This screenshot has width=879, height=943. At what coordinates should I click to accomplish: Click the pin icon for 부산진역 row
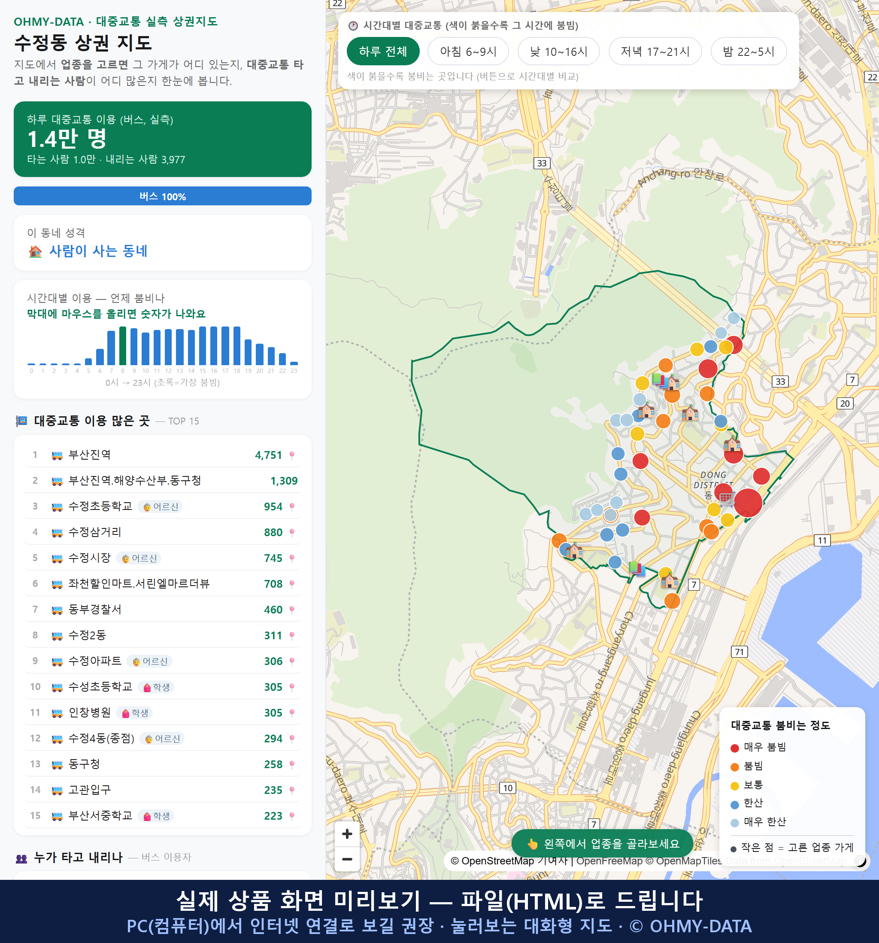pyautogui.click(x=292, y=455)
